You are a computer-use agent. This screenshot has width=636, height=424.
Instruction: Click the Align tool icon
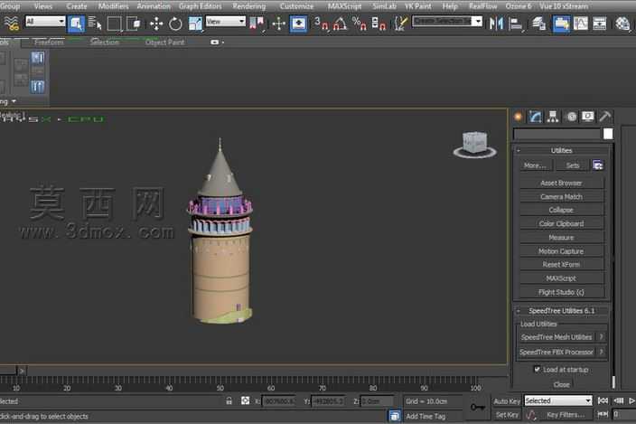(x=516, y=24)
